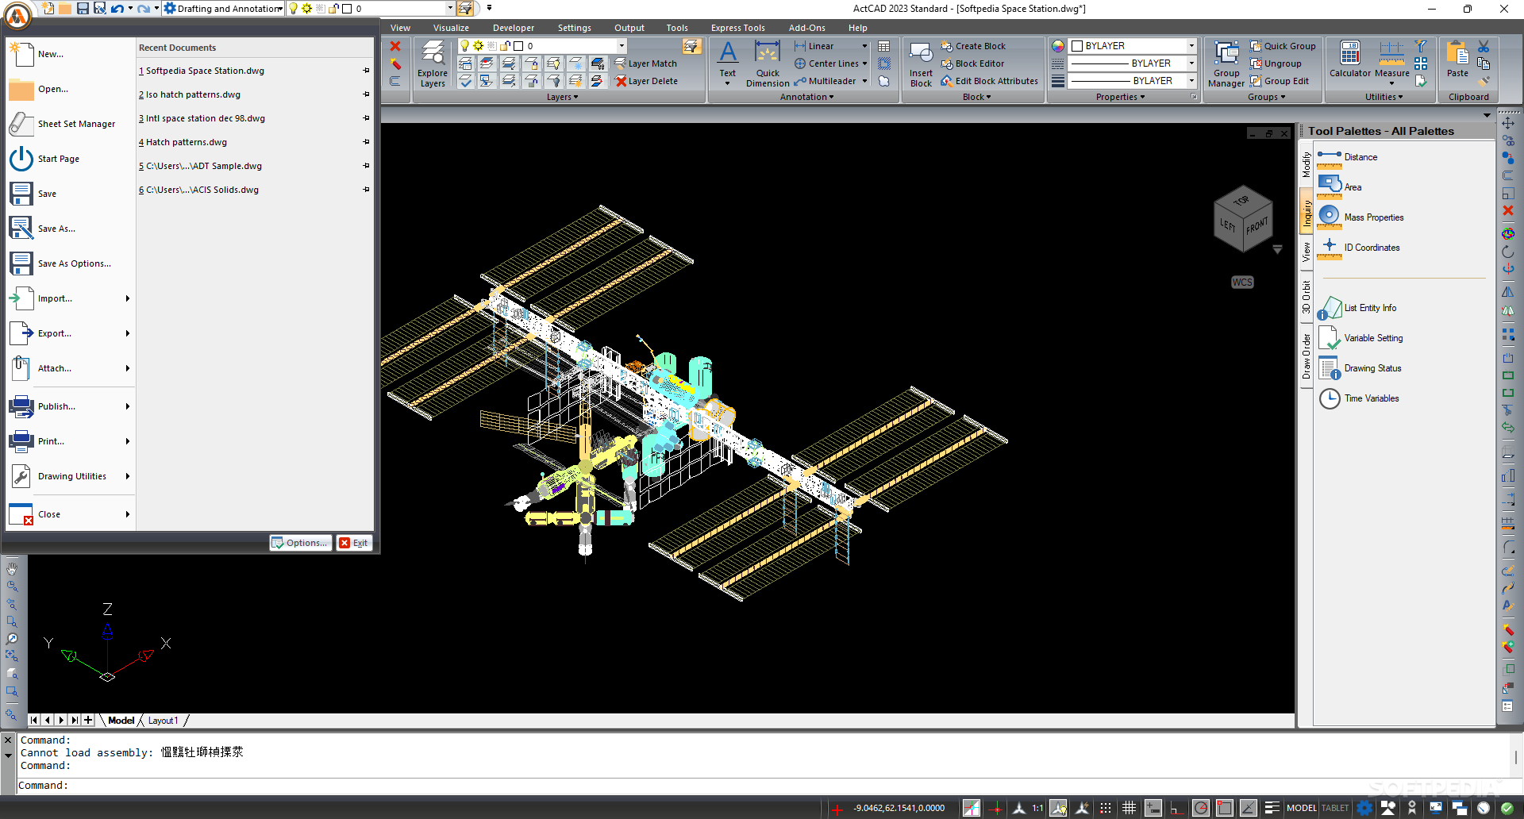
Task: Open the Express Tools ribbon tab
Action: click(x=737, y=28)
